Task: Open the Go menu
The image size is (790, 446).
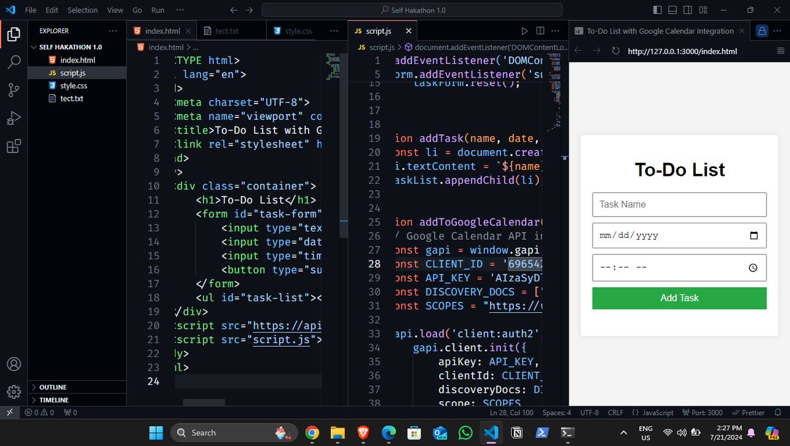Action: click(x=137, y=10)
